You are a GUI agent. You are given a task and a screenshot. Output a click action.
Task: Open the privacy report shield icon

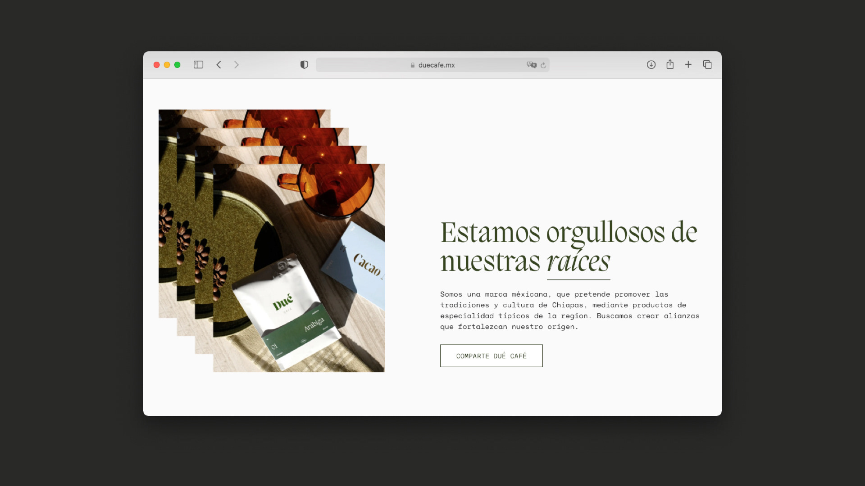(304, 65)
